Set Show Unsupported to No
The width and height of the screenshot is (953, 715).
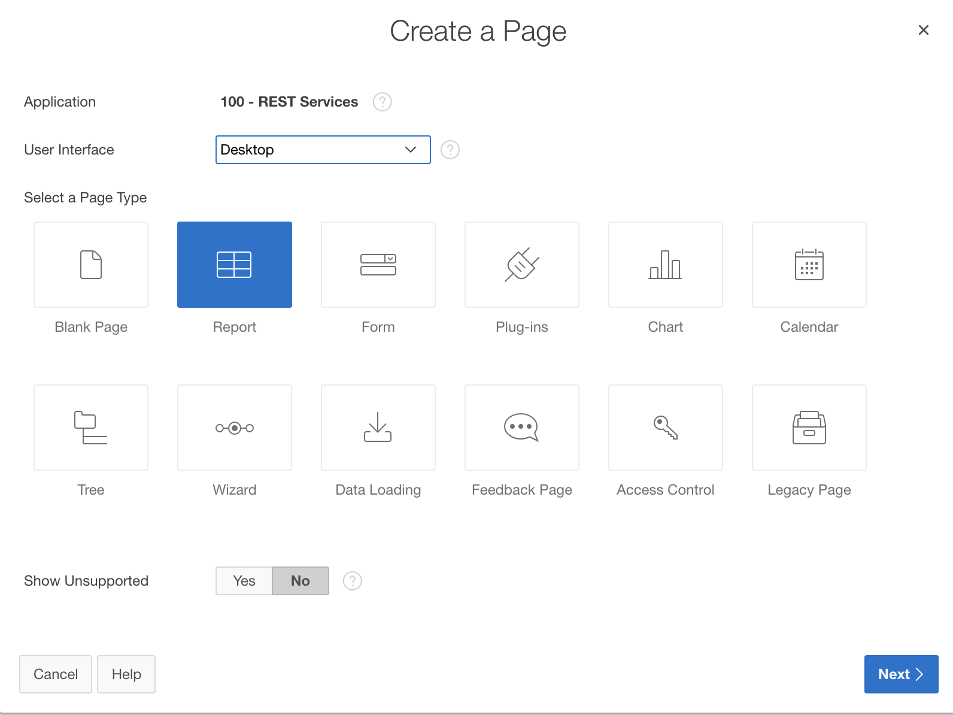tap(301, 581)
